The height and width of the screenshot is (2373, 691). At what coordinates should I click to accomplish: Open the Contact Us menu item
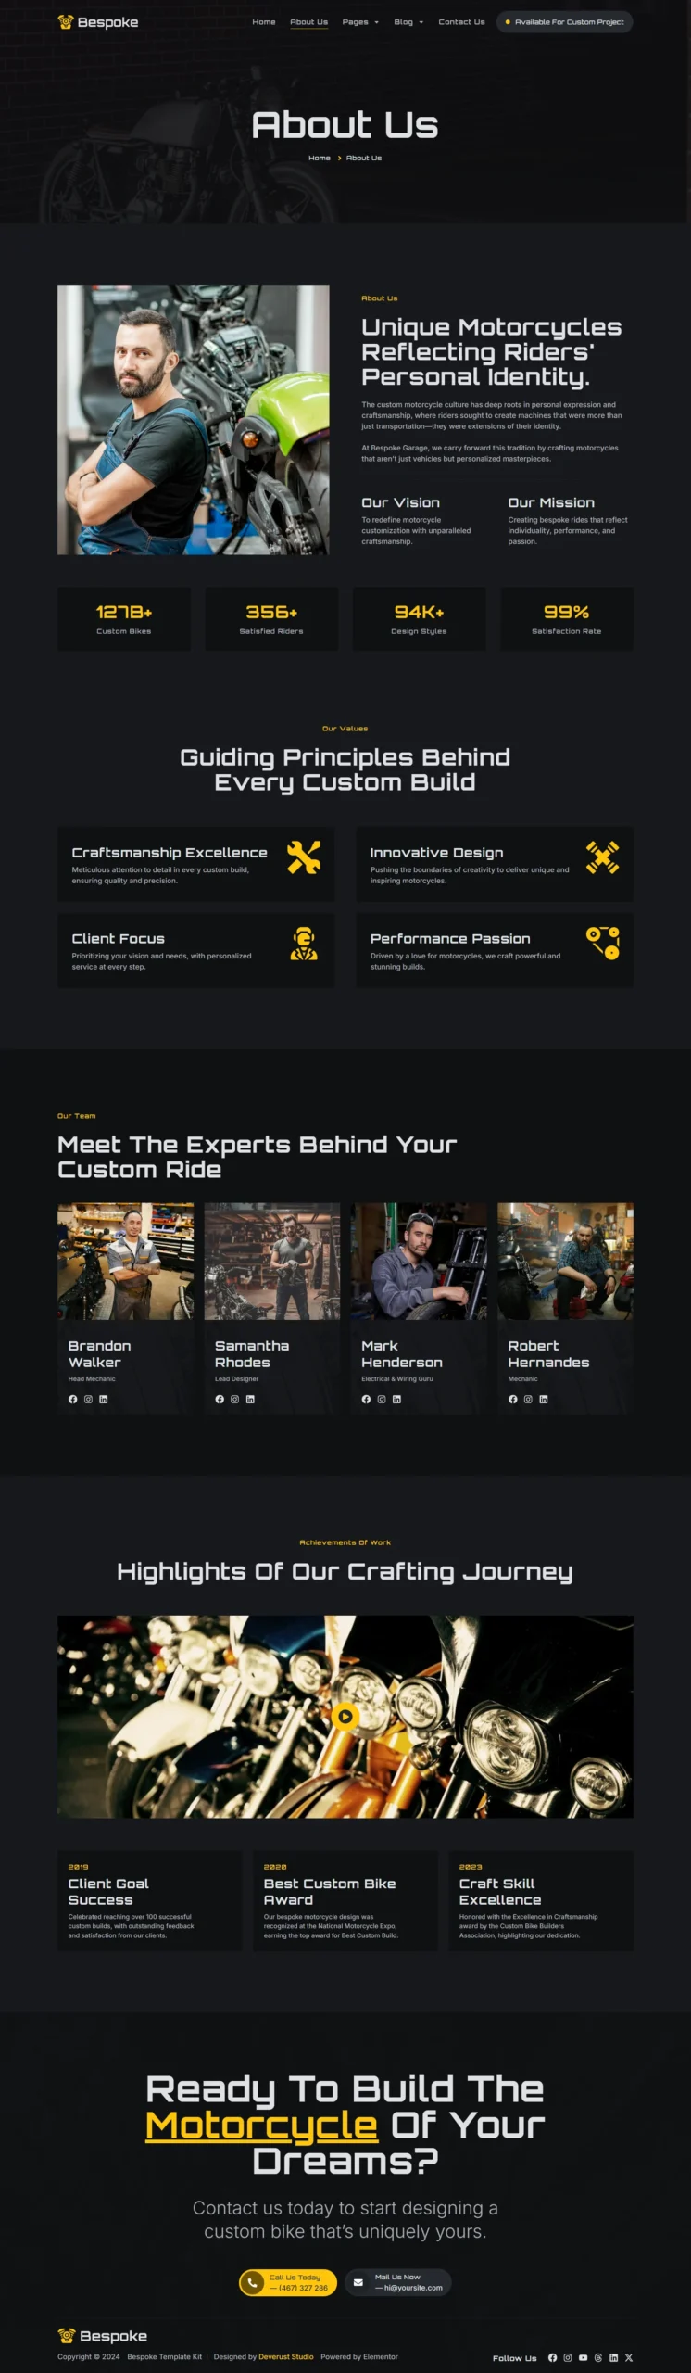coord(461,22)
